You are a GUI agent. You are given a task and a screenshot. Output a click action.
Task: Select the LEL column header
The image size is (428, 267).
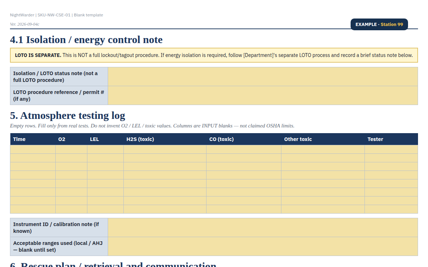(x=105, y=139)
